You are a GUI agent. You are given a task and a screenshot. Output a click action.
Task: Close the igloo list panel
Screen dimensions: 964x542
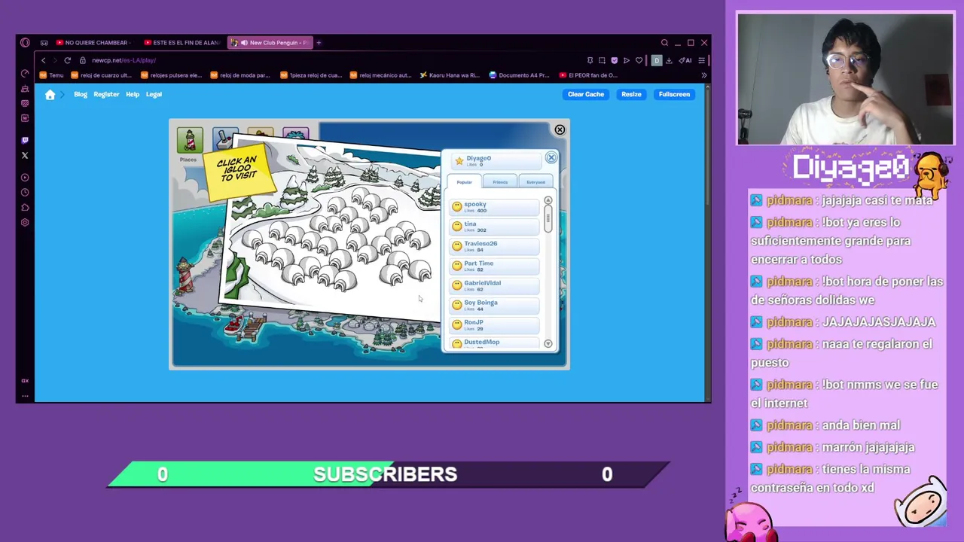551,158
